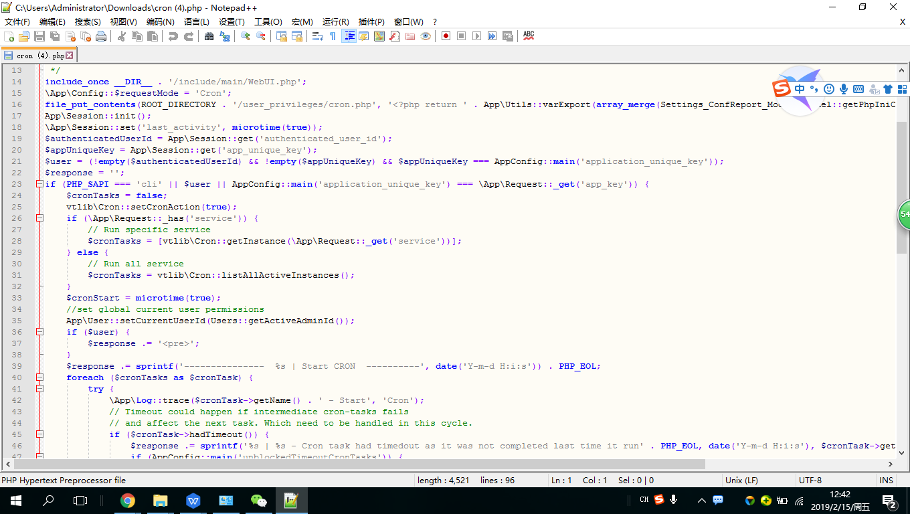Screen dimensions: 910x514
Task: Show hidden system tray icons
Action: coord(701,500)
